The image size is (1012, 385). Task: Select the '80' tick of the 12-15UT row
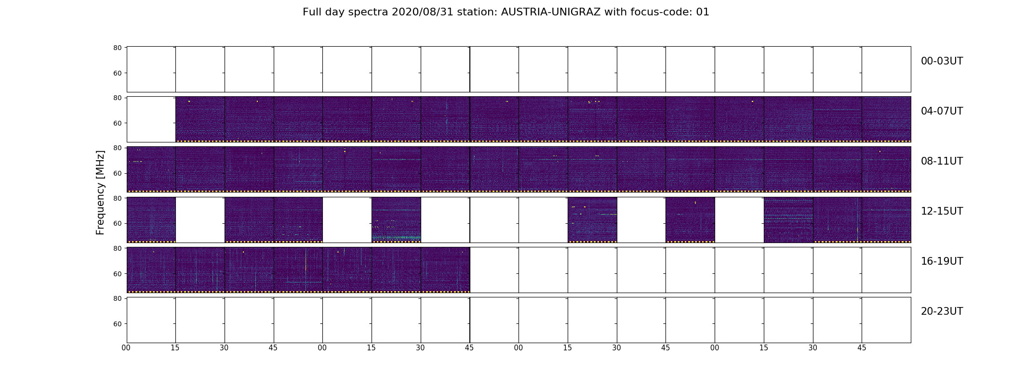(117, 198)
